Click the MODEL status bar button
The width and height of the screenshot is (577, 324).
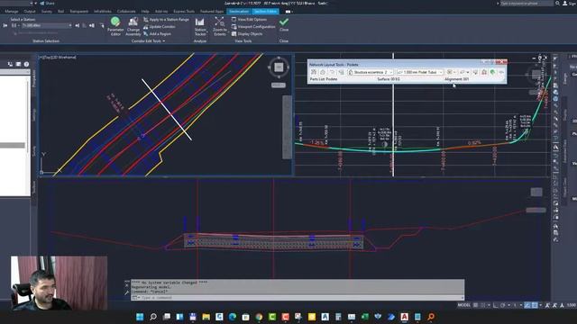(463, 305)
